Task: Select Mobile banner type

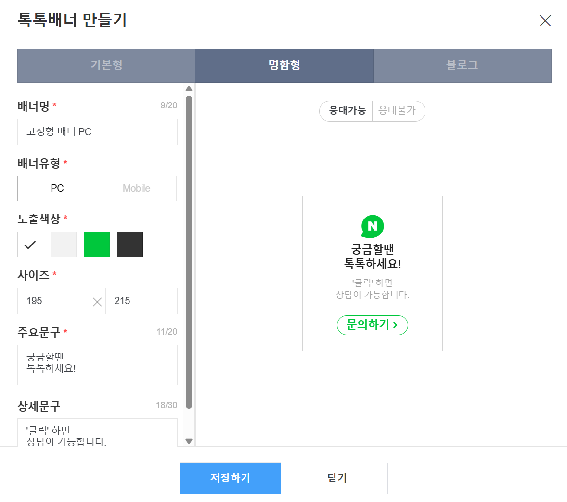Action: coord(137,188)
